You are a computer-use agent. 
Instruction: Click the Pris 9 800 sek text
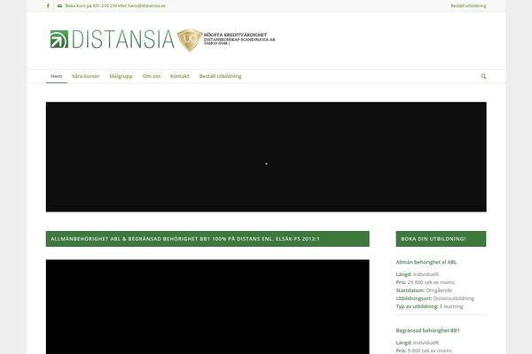coord(424,350)
